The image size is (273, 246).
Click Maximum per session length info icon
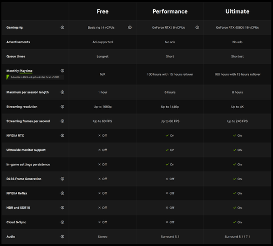[x=63, y=92]
